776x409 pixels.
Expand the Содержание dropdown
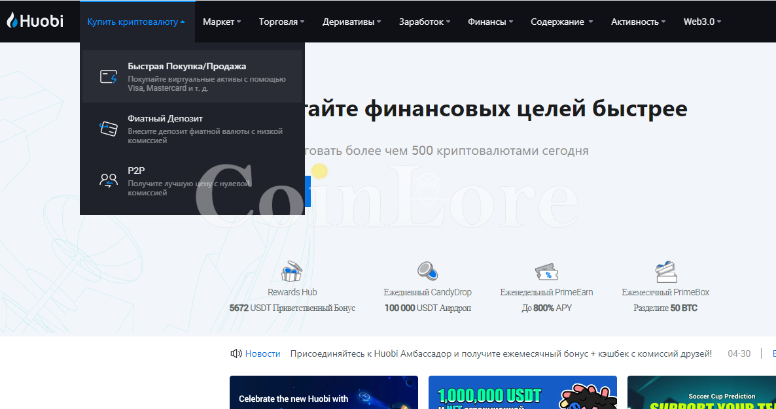(561, 22)
